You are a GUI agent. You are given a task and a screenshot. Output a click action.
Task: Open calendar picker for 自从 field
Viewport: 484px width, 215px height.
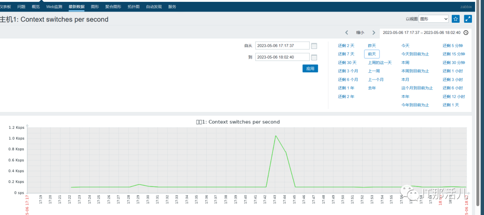[314, 46]
